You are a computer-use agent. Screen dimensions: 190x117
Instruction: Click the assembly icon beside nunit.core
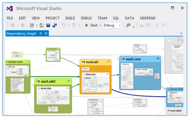(123, 59)
